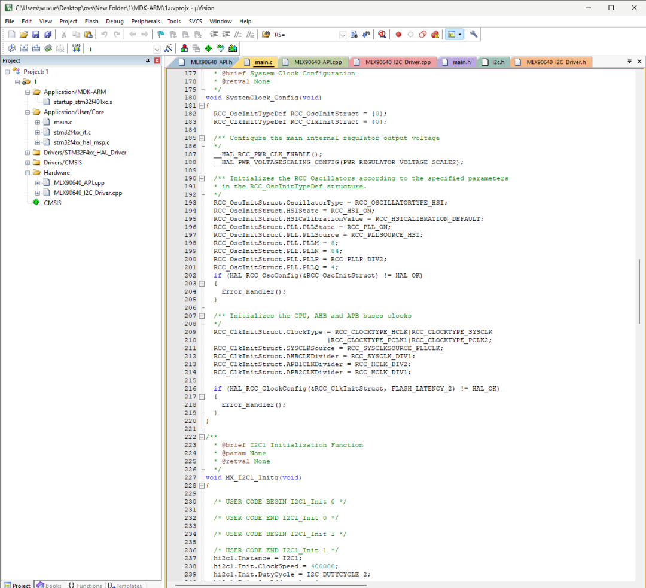Viewport: 646px width, 588px height.
Task: Open a file using the Open icon
Action: pyautogui.click(x=24, y=34)
